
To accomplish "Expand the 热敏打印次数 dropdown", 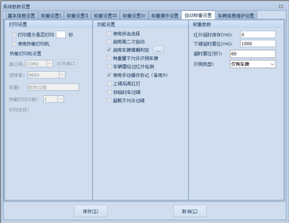I will coord(61,99).
